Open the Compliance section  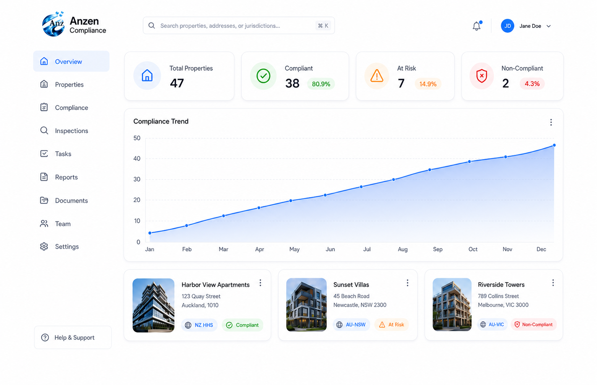coord(71,107)
